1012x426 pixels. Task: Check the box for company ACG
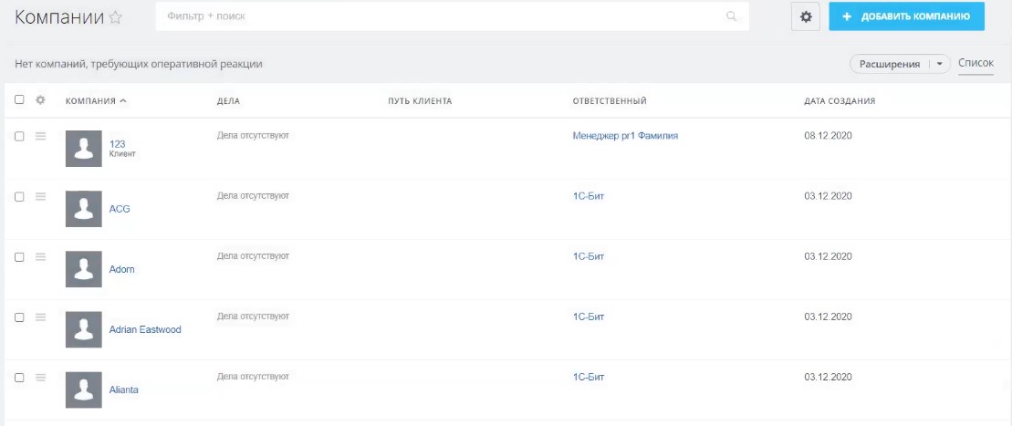coord(19,196)
